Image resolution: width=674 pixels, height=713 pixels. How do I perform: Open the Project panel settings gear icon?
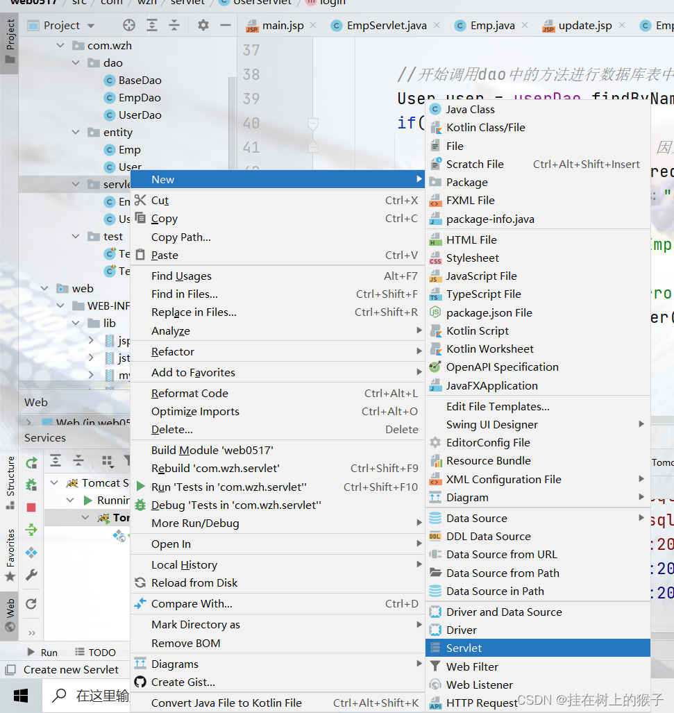click(x=201, y=25)
